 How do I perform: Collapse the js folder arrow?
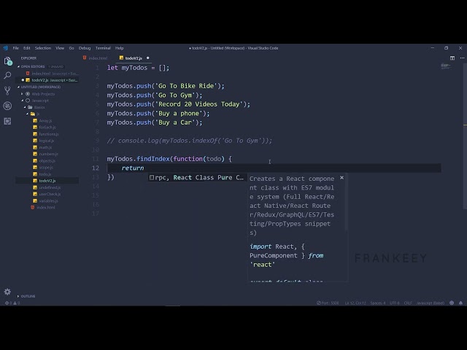click(x=28, y=114)
